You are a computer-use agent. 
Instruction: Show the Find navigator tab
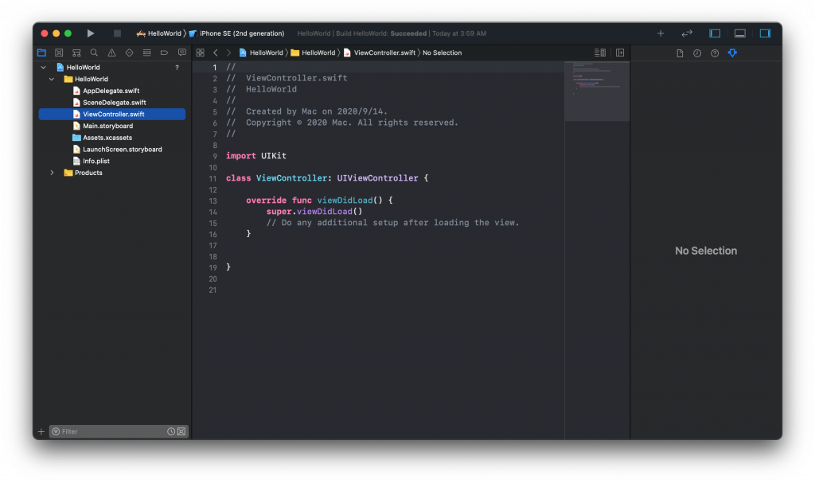tap(94, 53)
